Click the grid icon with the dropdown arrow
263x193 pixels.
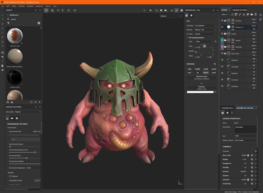coord(52,10)
